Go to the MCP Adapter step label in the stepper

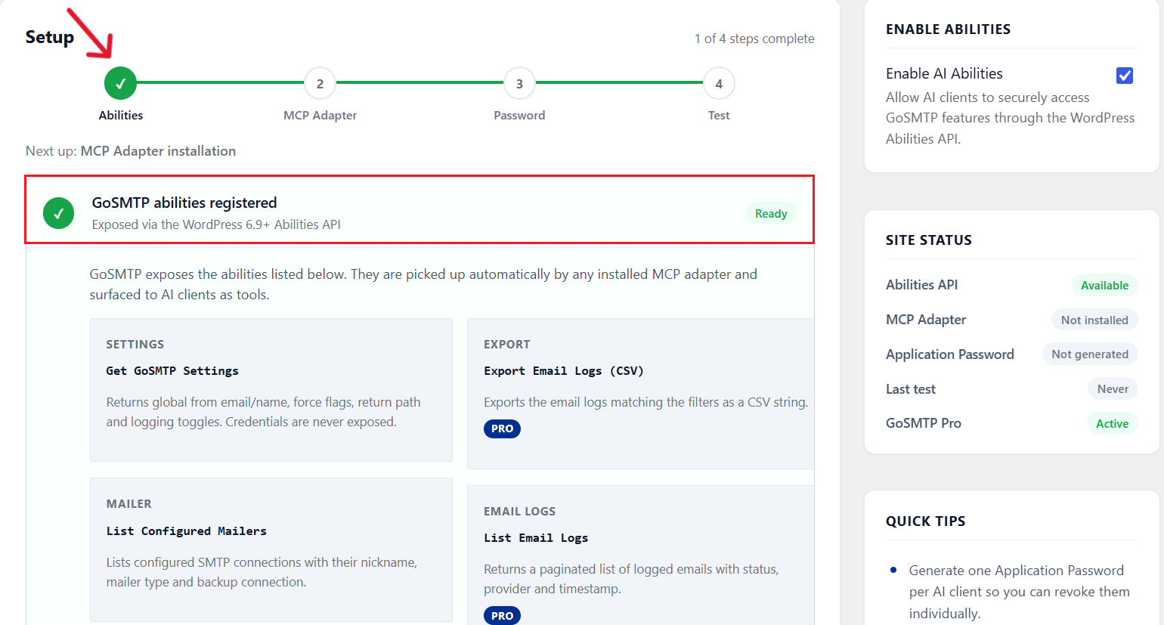320,116
